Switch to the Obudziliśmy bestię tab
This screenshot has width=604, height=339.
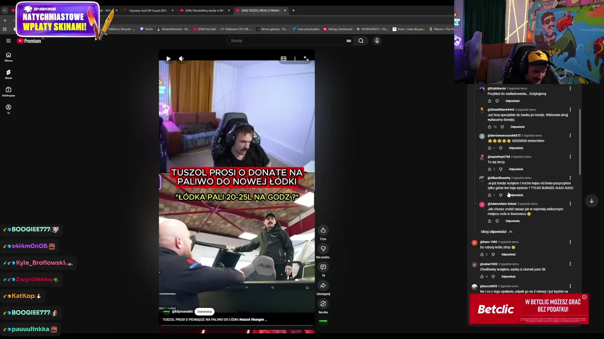(x=204, y=10)
